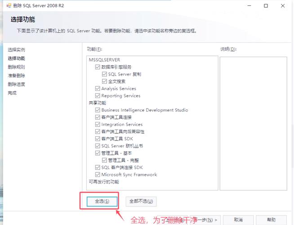
Task: Click the 全部不选(U) deselect all button
Action: pos(141,201)
